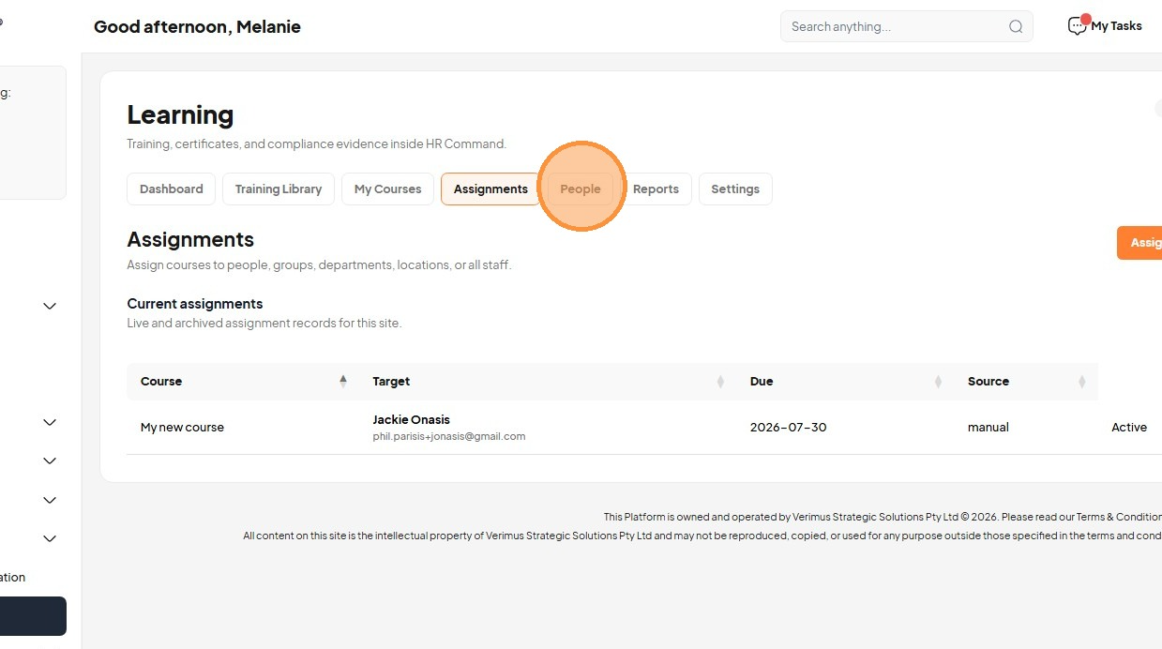Switch to the Dashboard tab
The width and height of the screenshot is (1162, 649).
point(172,189)
